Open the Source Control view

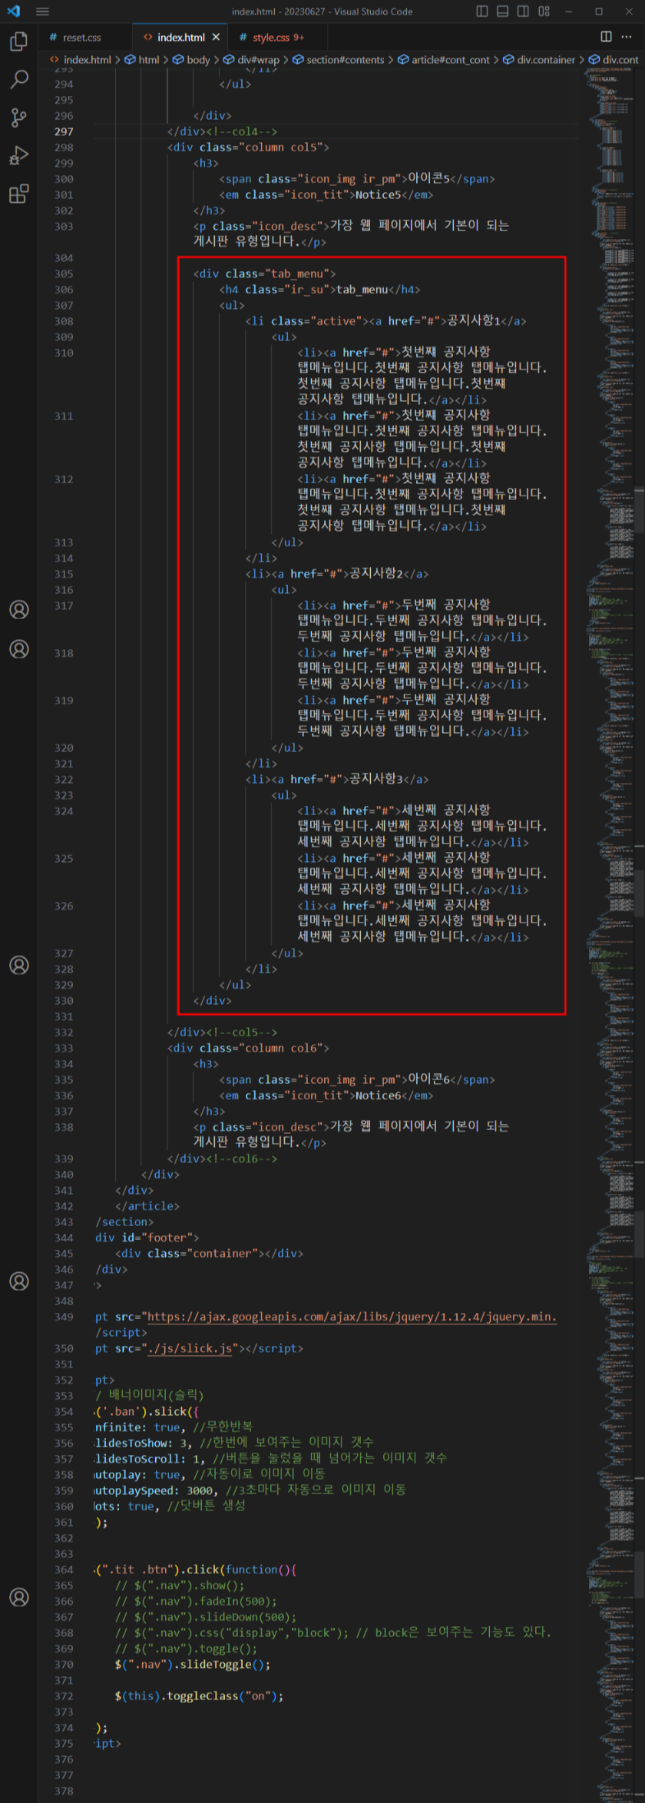click(x=18, y=118)
